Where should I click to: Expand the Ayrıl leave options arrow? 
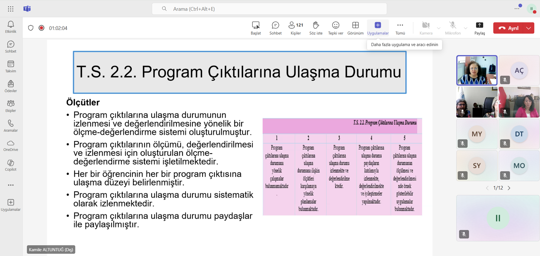tap(528, 28)
